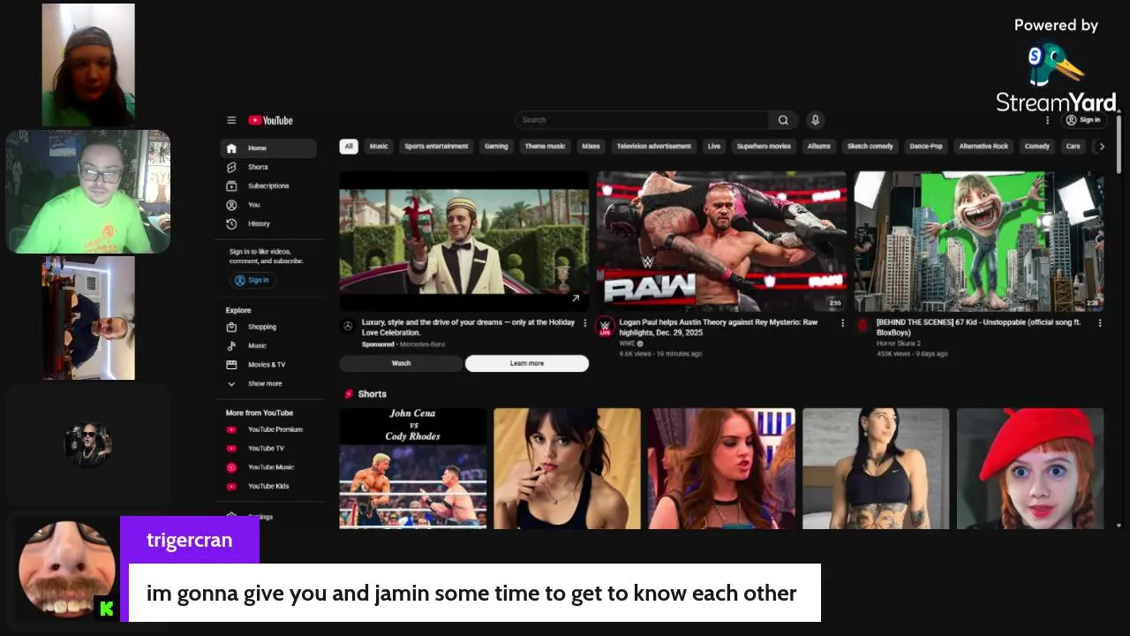Screen dimensions: 1130x636
Task: Click the external link arrow on the ad thumbnail
Action: click(x=576, y=299)
